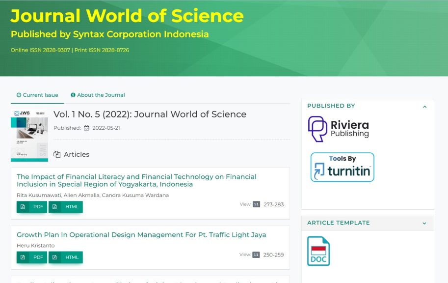This screenshot has height=283, width=448.
Task: Collapse the PUBLISHED BY panel
Action: 425,106
